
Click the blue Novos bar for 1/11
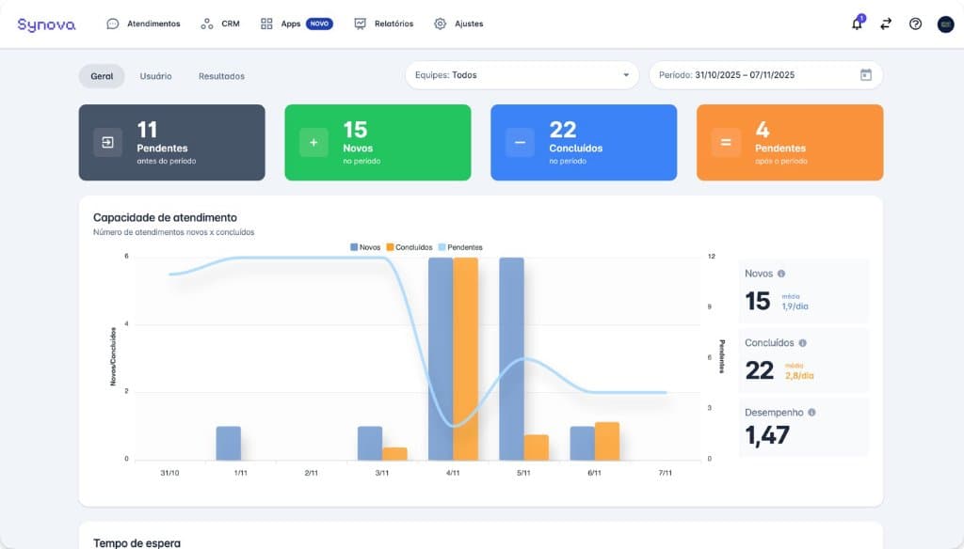click(229, 444)
